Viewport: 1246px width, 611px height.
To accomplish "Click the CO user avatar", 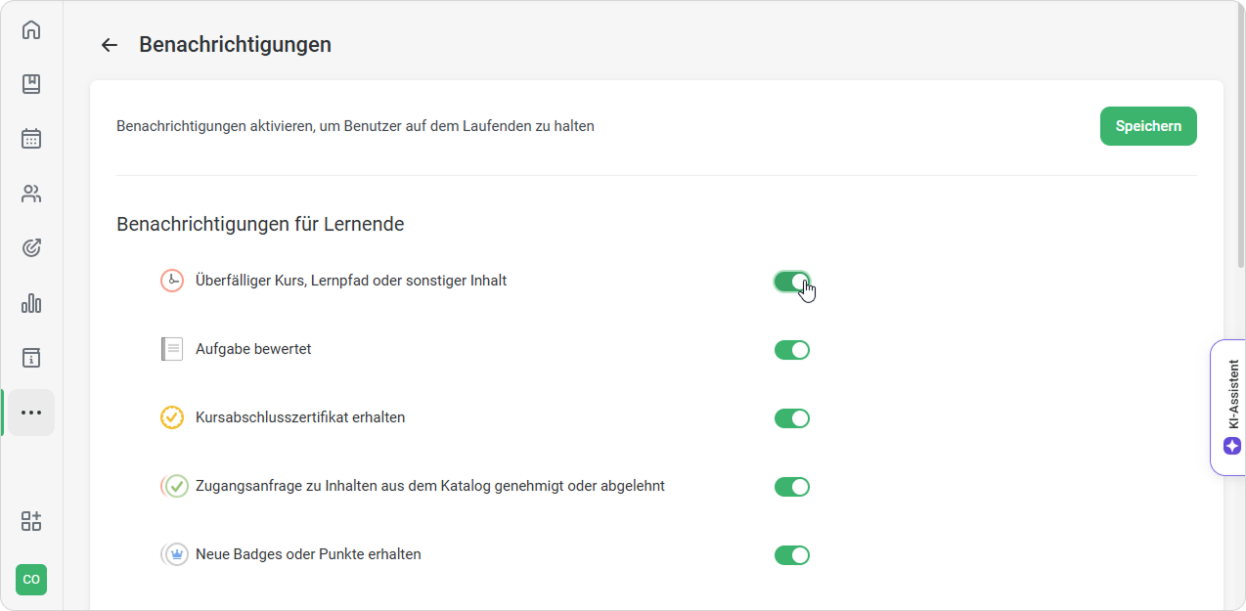I will tap(31, 580).
